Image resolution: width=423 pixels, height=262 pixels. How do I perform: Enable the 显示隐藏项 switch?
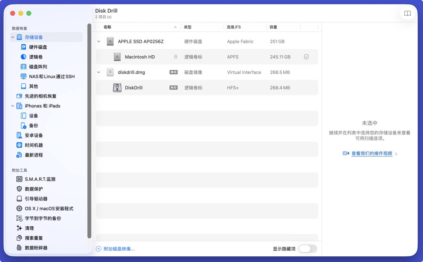pyautogui.click(x=307, y=249)
